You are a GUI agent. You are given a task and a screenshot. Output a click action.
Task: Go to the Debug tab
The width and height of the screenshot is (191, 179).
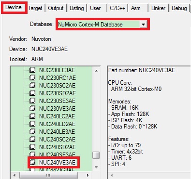coord(179,8)
